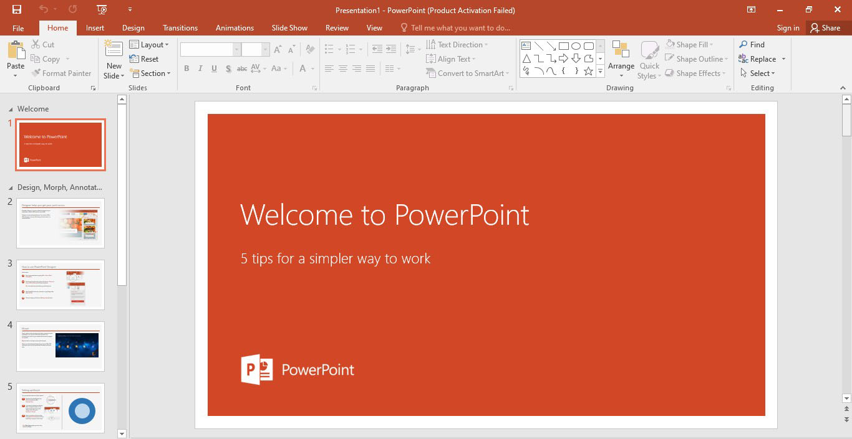Toggle Italic formatting
852x439 pixels.
[x=200, y=68]
